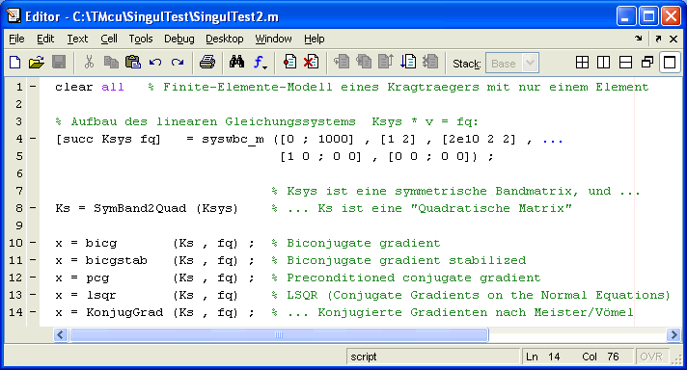Split editor view left and right
The height and width of the screenshot is (370, 687).
(x=604, y=63)
